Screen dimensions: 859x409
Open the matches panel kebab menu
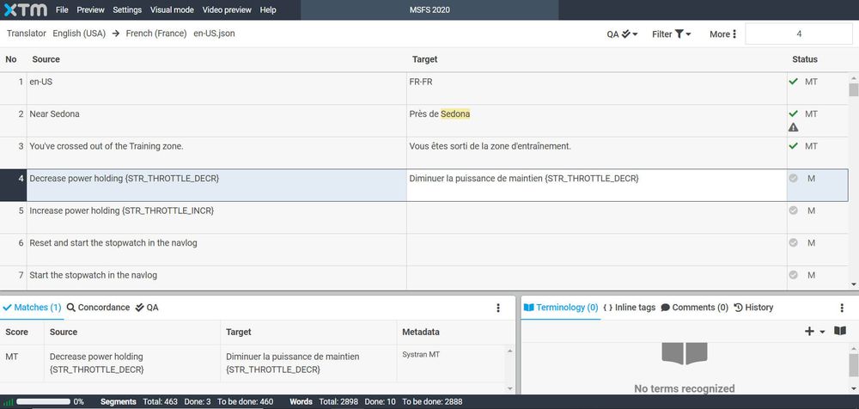coord(498,308)
